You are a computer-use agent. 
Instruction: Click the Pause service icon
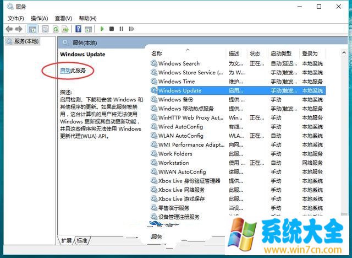click(122, 29)
